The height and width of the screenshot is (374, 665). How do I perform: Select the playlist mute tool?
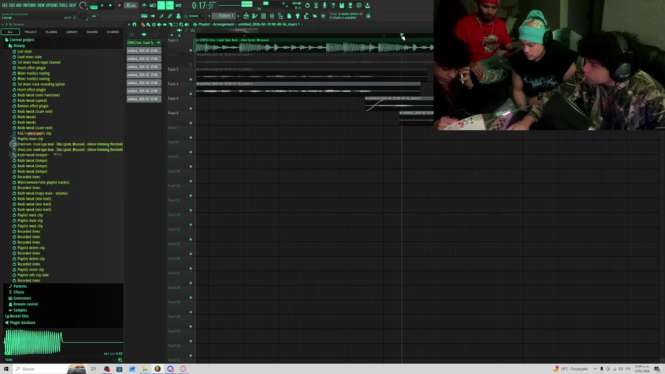(x=159, y=24)
